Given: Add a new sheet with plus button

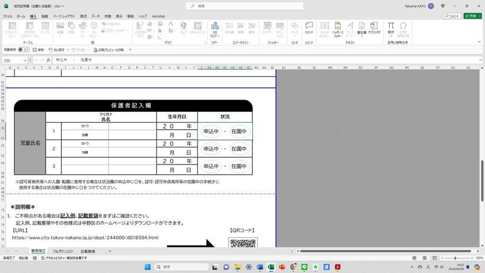Looking at the screenshot, I should 110,251.
